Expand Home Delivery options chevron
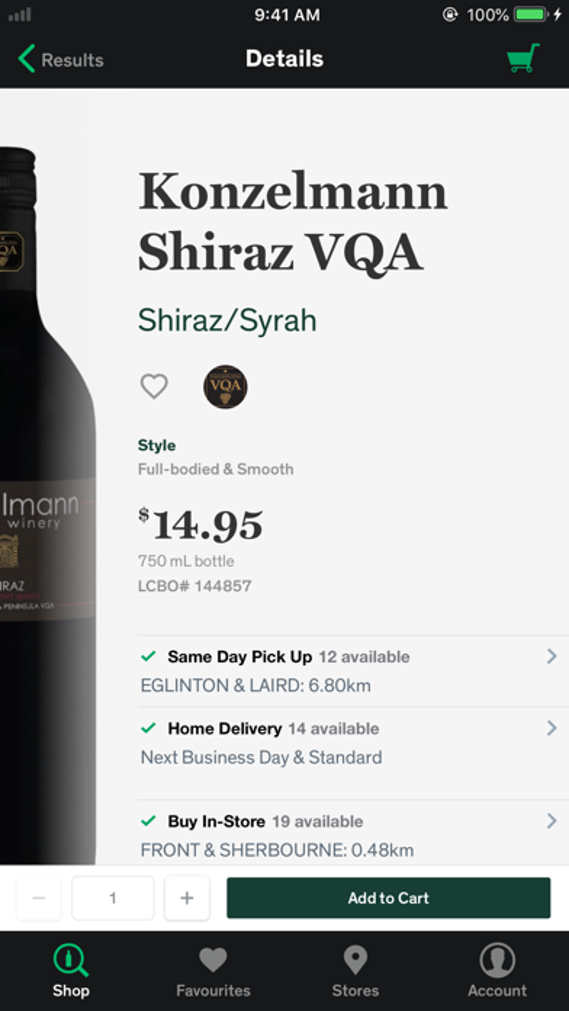Viewport: 569px width, 1011px height. [x=551, y=728]
